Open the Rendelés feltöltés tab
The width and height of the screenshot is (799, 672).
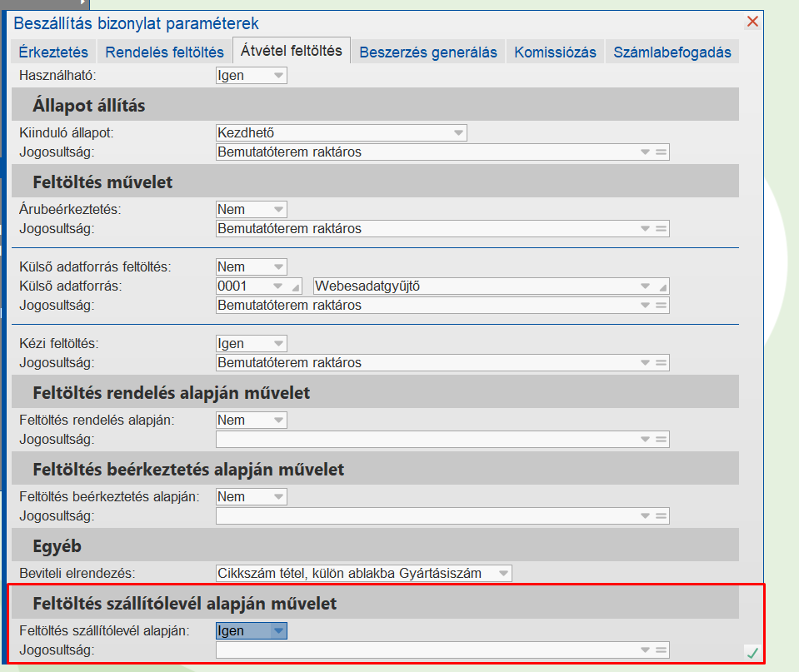pos(164,52)
